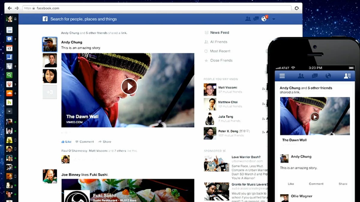Expand the +3 more friends tile
The width and height of the screenshot is (360, 202).
click(x=49, y=92)
